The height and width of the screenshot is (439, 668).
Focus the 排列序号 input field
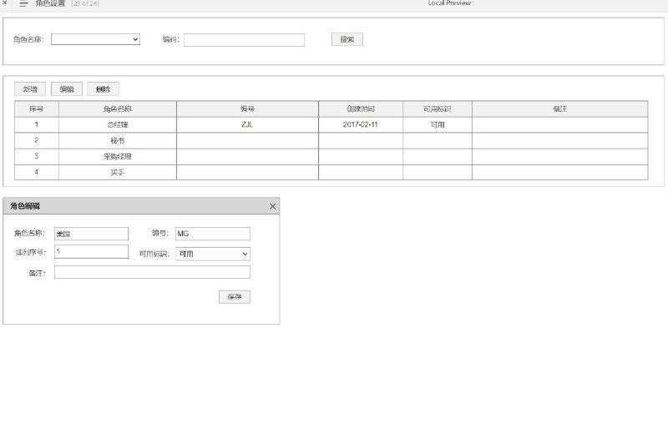coord(91,252)
